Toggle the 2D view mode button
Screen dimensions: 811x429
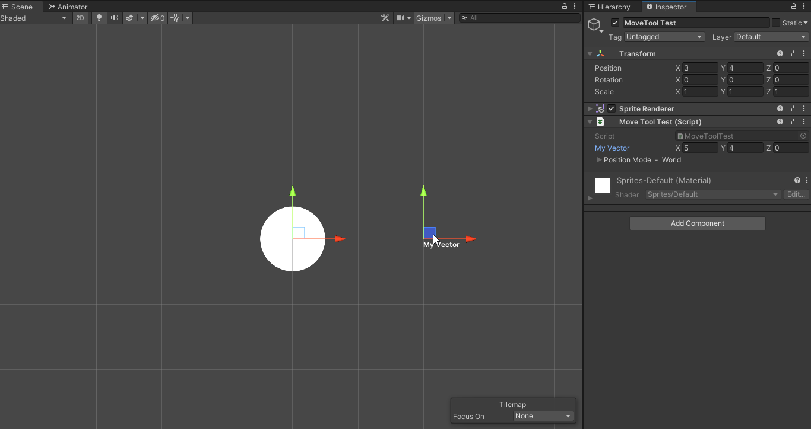tap(80, 18)
